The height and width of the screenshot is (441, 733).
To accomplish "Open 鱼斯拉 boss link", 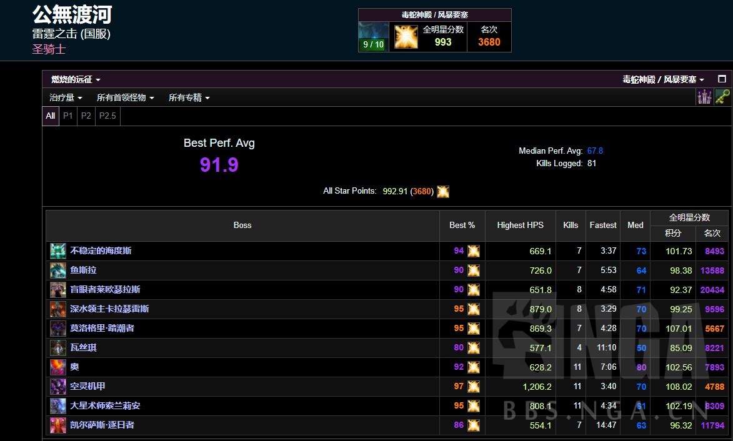I will (83, 270).
